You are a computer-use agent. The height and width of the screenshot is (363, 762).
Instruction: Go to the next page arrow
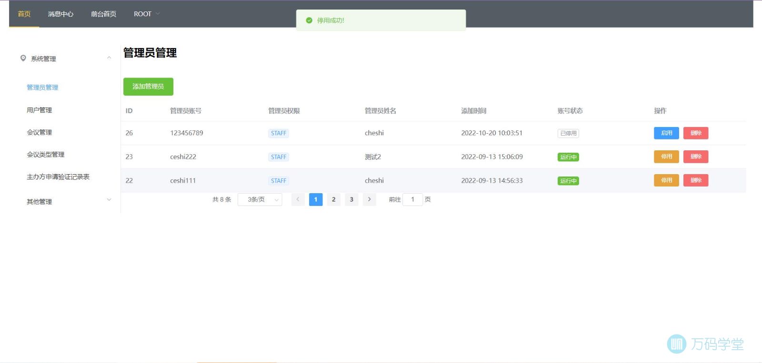(x=369, y=199)
